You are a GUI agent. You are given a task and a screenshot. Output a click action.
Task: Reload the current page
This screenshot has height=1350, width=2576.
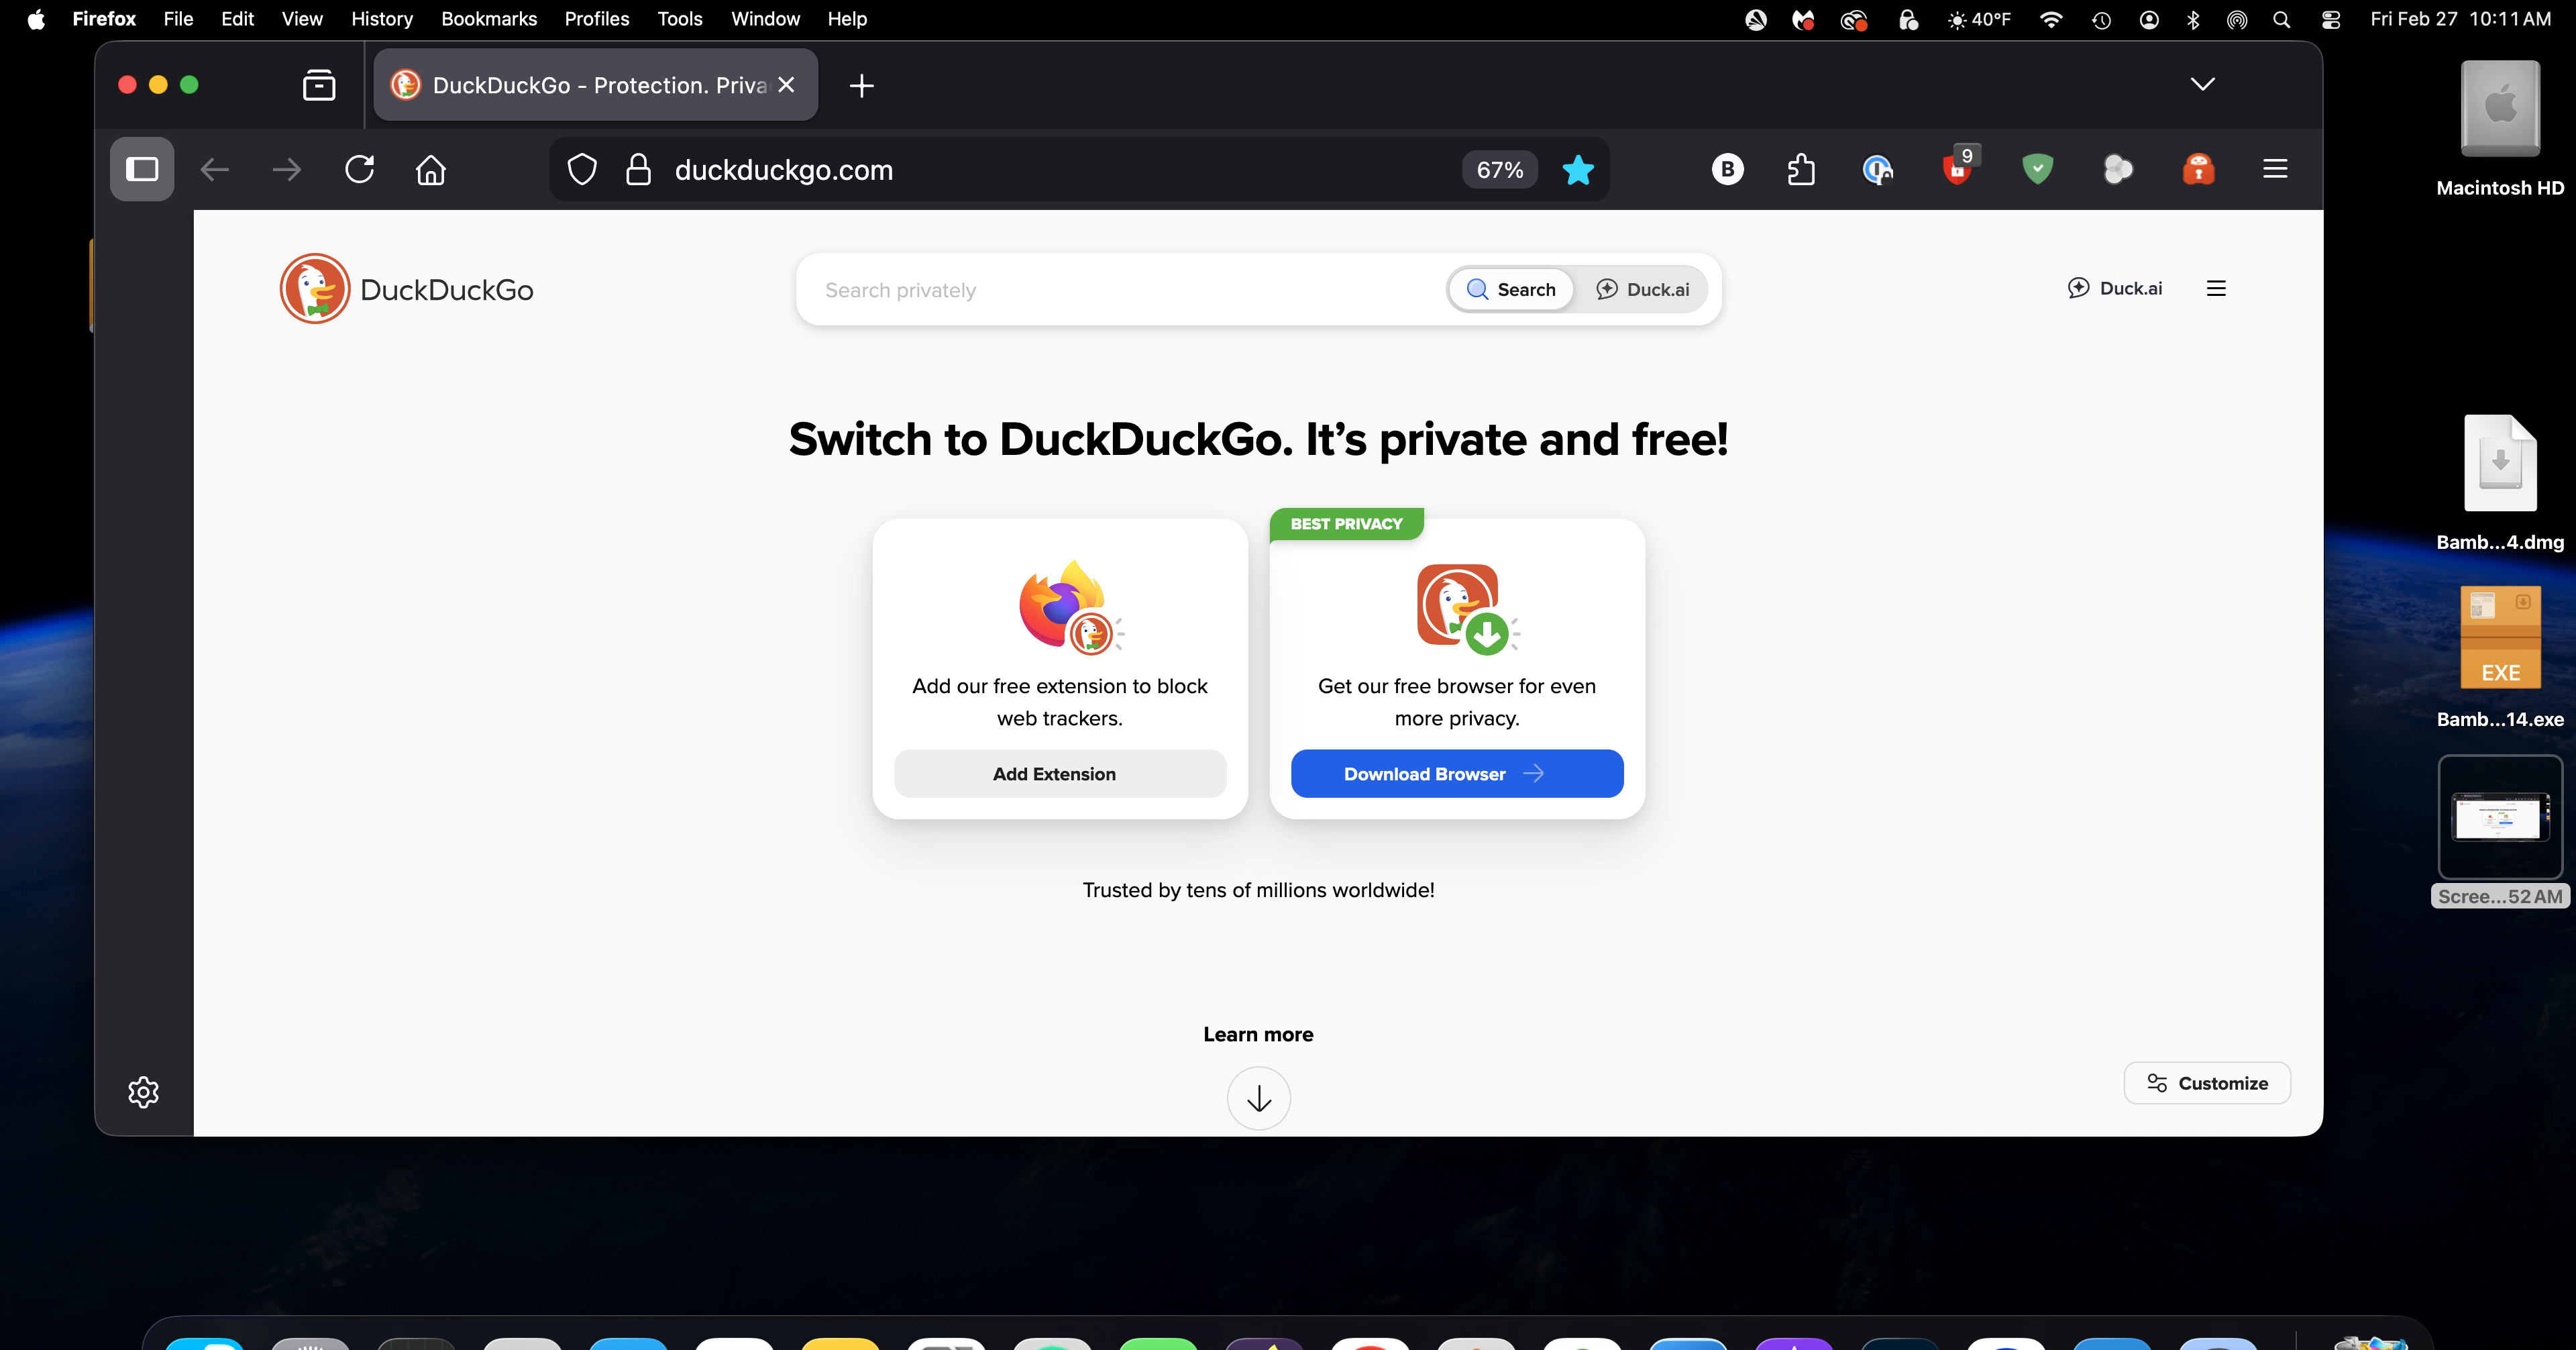point(359,169)
